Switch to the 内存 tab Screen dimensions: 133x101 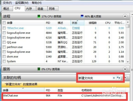30,9
